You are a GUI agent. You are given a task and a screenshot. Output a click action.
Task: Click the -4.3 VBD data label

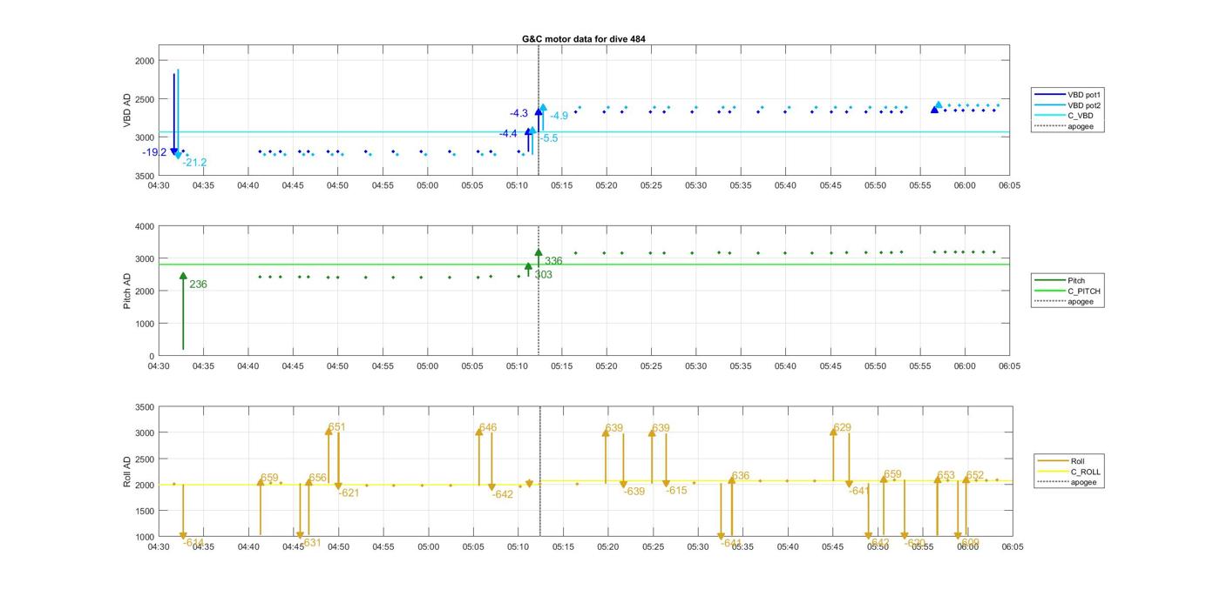click(519, 113)
